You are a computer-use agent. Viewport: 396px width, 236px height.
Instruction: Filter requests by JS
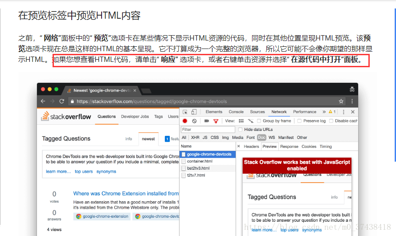tap(205, 138)
